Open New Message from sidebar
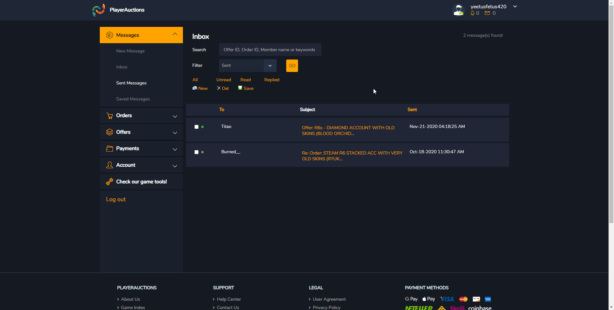Viewport: 614px width, 310px height. pyautogui.click(x=130, y=51)
